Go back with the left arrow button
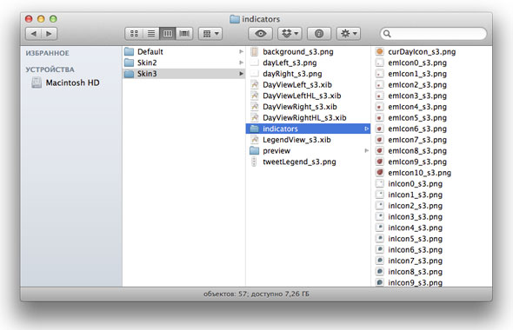Viewport: 513px width, 330px height. click(33, 34)
